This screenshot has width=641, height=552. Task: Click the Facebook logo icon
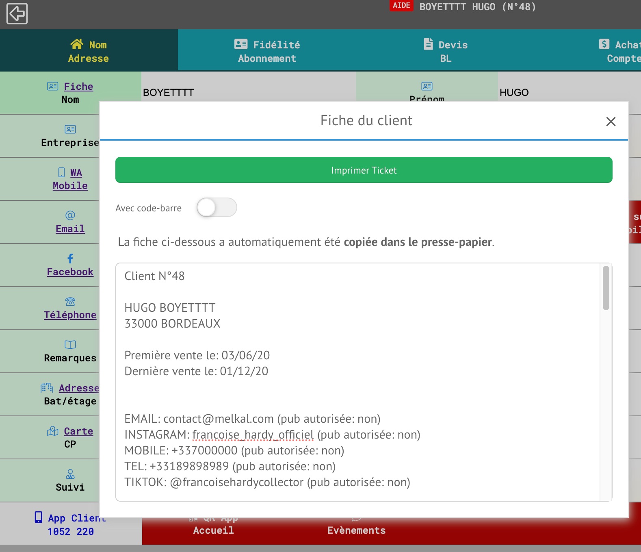click(x=70, y=259)
